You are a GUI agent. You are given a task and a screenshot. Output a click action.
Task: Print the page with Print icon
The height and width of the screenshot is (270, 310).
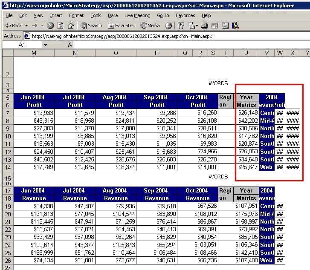coord(204,26)
